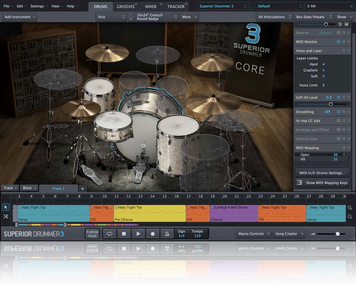Switch to the GROOVES tab
Image resolution: width=356 pixels, height=285 pixels.
point(126,7)
